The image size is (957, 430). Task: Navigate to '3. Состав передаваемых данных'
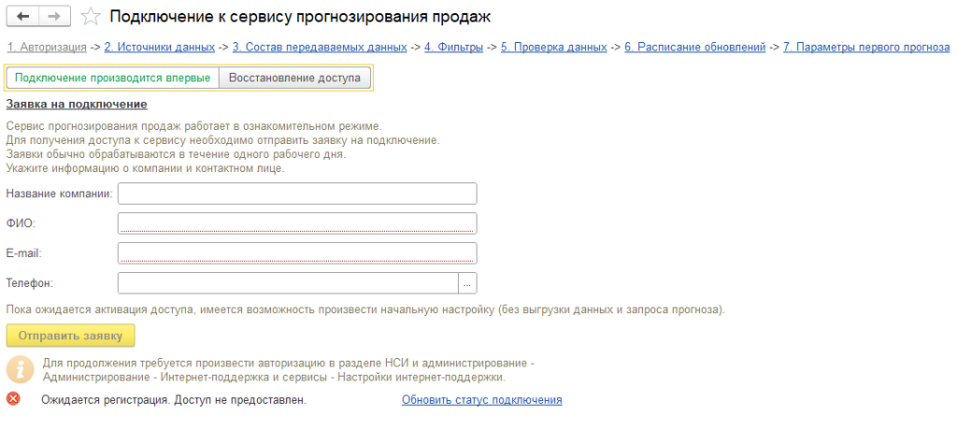320,47
